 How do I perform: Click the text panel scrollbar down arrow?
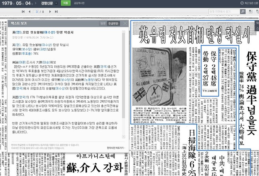coord(123,137)
